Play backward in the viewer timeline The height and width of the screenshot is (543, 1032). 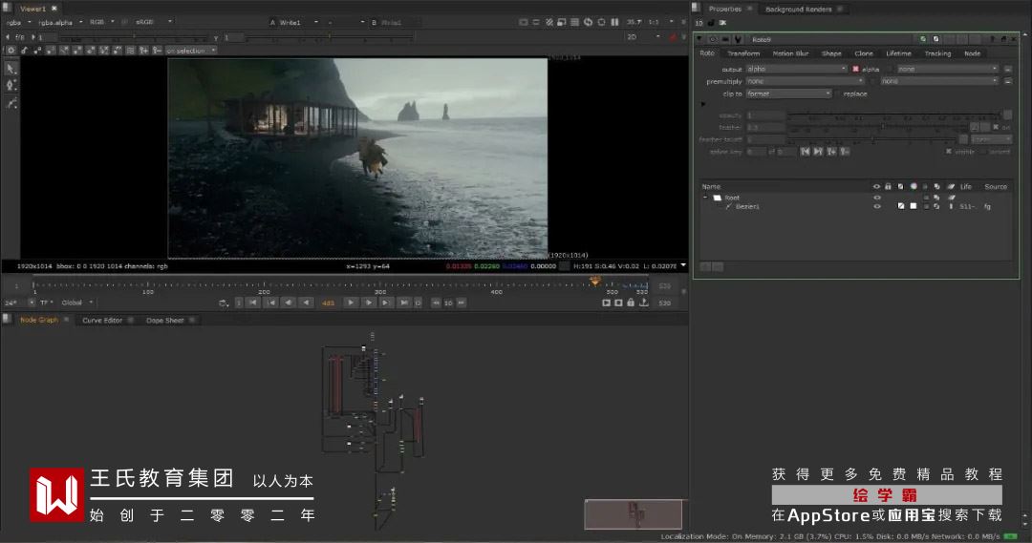point(306,303)
